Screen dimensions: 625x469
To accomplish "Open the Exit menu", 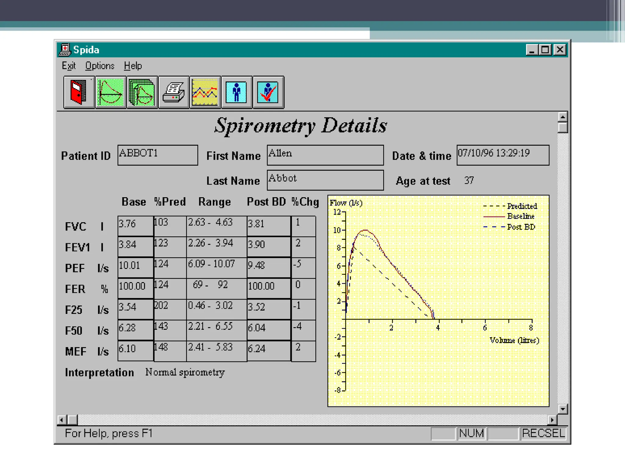I will [69, 66].
